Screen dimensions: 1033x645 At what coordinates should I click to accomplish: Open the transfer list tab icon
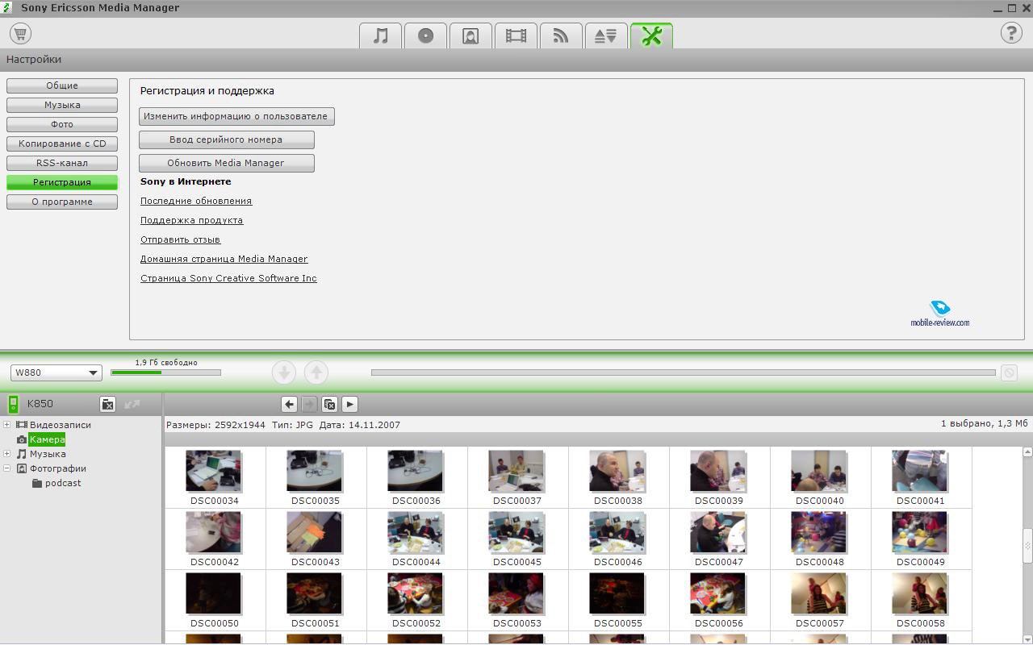coord(606,35)
